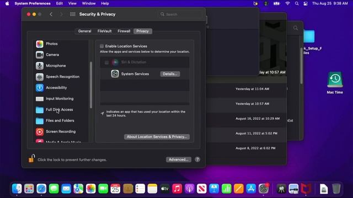This screenshot has width=353, height=198.
Task: Open System Preferences from the dock
Action: (x=264, y=189)
